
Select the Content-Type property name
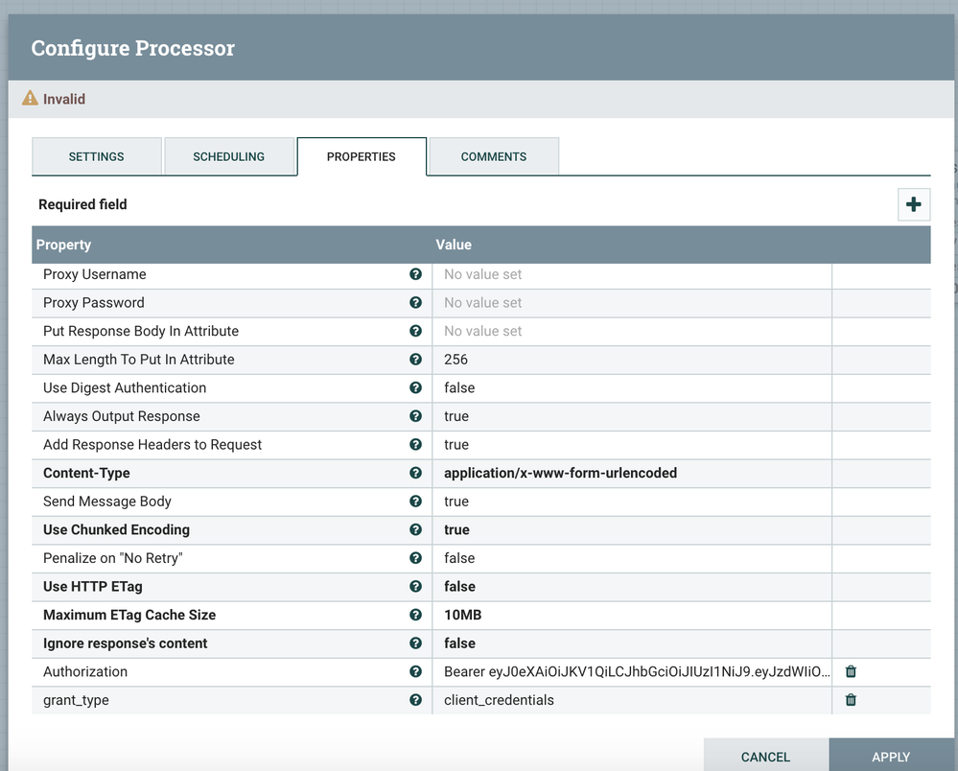pos(86,473)
